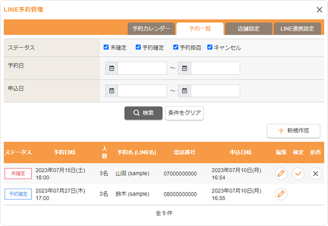
Task: Open calendar picker for 申込日 end date
Action: tap(184, 91)
